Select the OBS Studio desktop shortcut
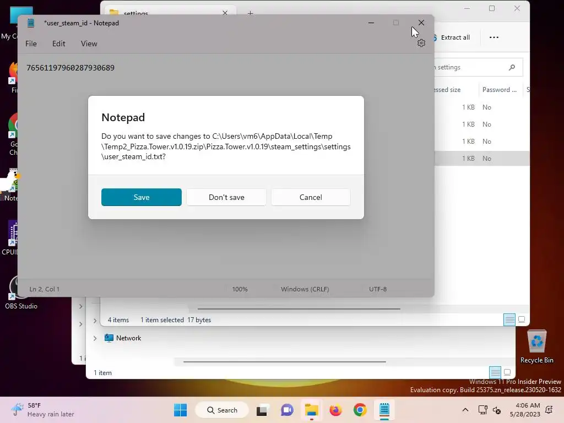 [21, 292]
